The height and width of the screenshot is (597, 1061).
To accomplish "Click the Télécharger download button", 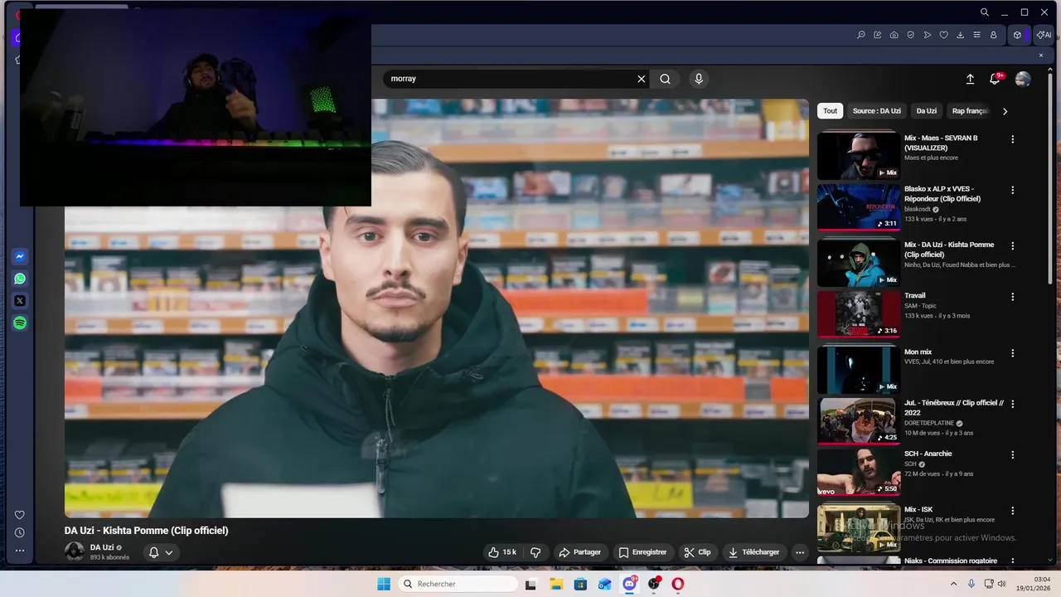I will click(754, 552).
